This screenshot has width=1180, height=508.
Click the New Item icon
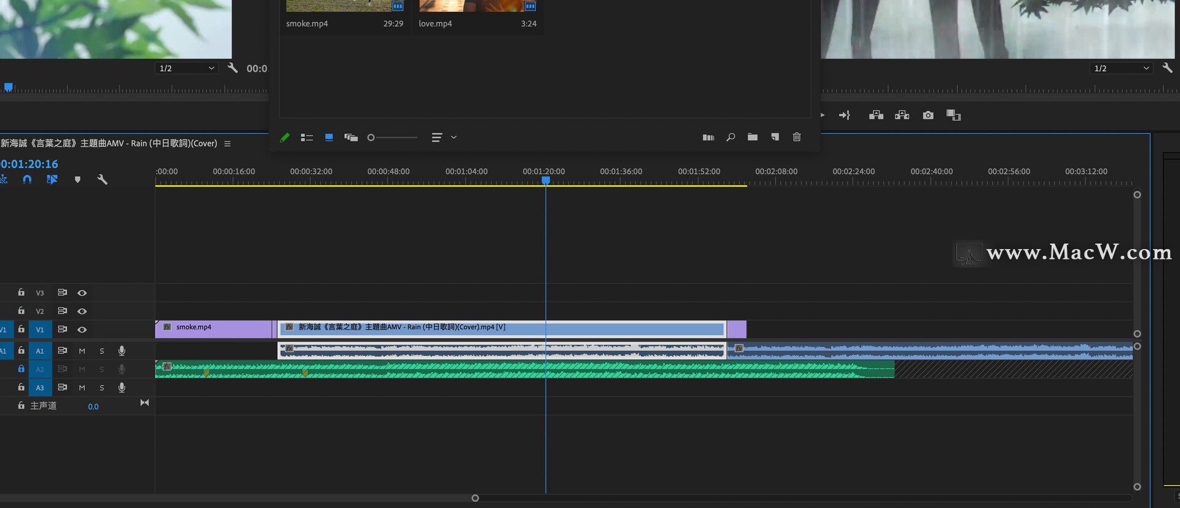pos(775,137)
